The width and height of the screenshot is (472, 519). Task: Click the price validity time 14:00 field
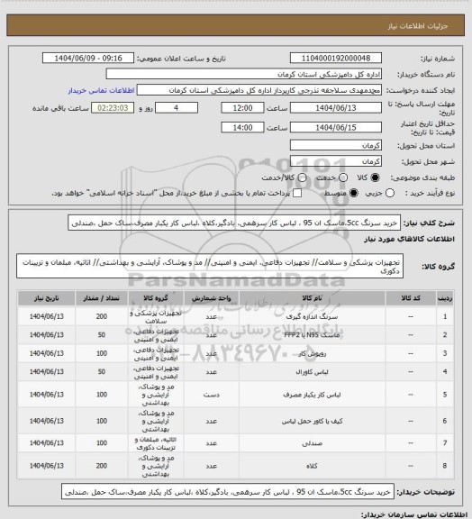[x=242, y=127]
